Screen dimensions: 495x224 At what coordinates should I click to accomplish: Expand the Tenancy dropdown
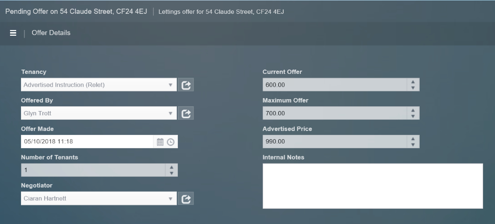[170, 85]
